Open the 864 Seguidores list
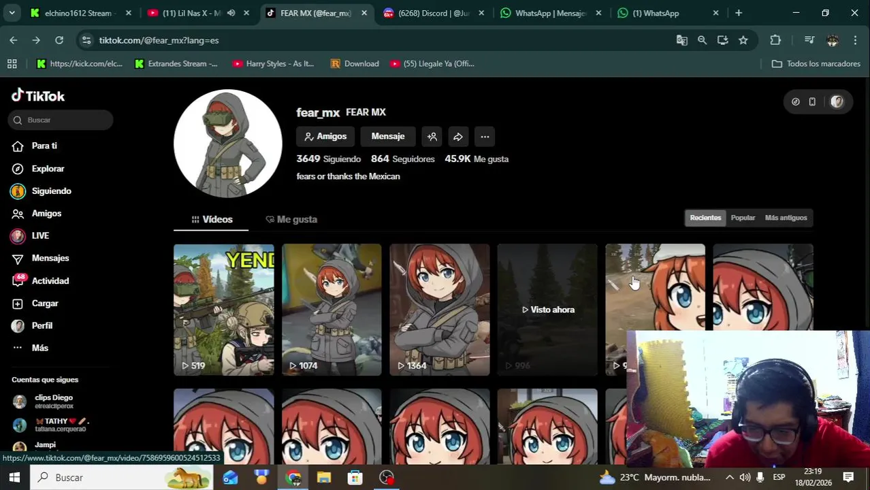This screenshot has height=490, width=870. (x=402, y=159)
